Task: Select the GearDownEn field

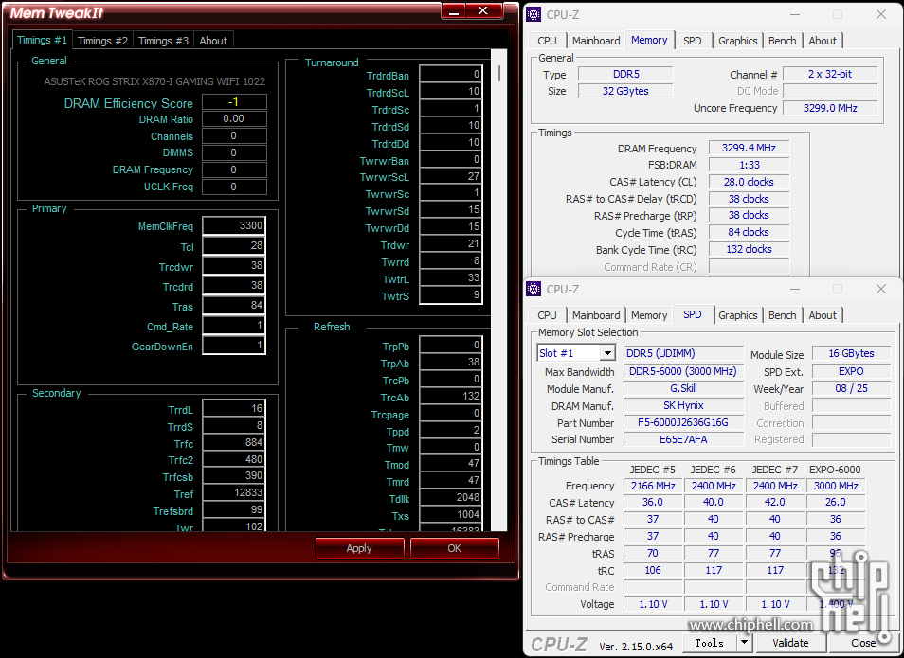Action: tap(234, 346)
